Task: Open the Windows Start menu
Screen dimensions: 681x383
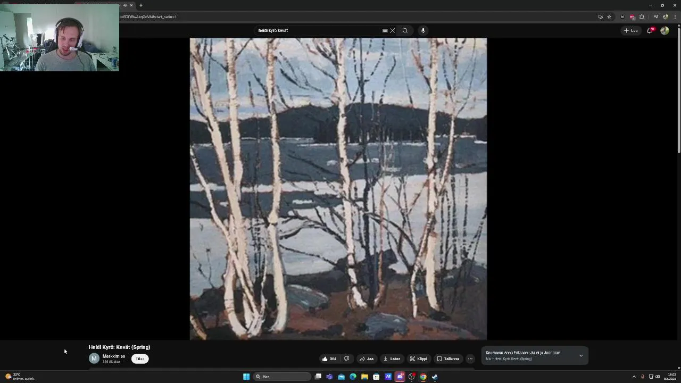Action: [x=246, y=377]
